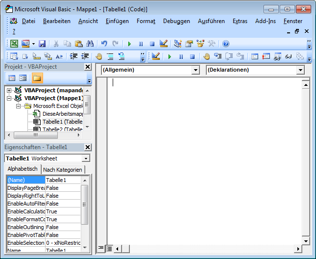This screenshot has width=316, height=259.
Task: Open Visual Basic Help question icon
Action: coord(226,44)
